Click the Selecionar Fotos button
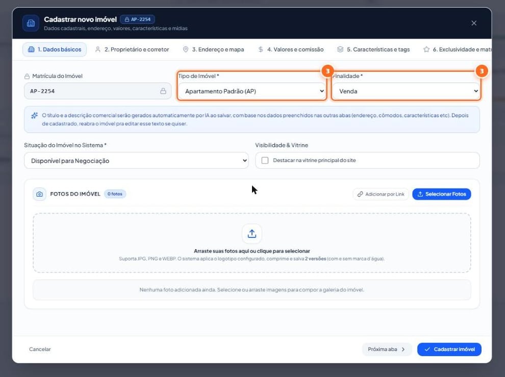The image size is (505, 377). pos(442,194)
